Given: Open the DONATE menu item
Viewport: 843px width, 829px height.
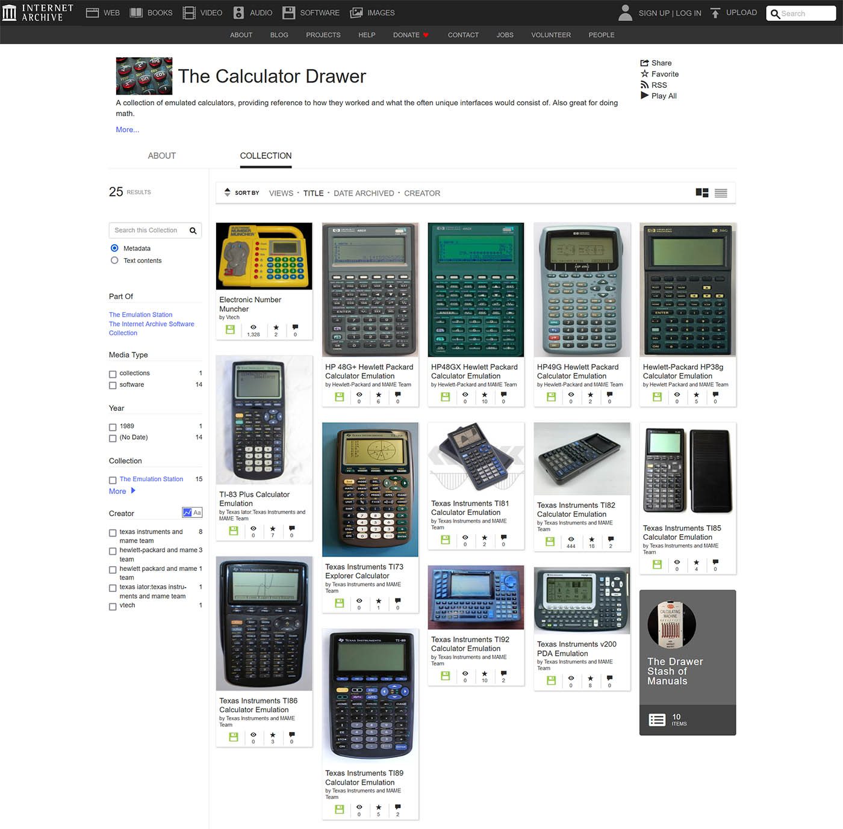Looking at the screenshot, I should pyautogui.click(x=411, y=35).
